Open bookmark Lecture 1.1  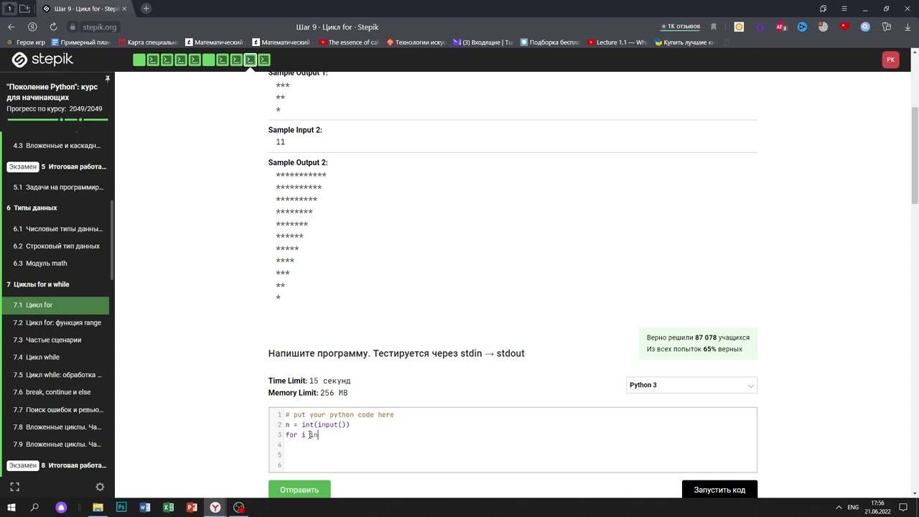click(x=617, y=42)
